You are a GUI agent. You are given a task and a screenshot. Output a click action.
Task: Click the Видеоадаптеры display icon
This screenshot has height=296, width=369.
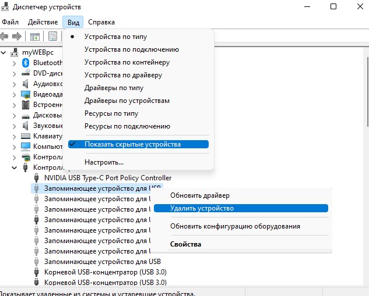coord(26,94)
